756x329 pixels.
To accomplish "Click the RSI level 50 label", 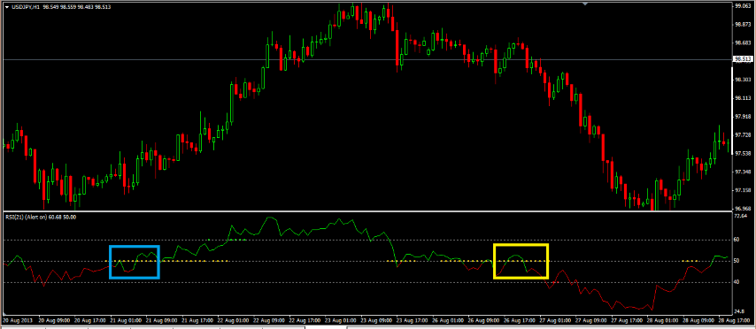I will [x=737, y=261].
